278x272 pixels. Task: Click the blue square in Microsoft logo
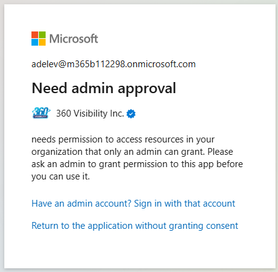35,42
